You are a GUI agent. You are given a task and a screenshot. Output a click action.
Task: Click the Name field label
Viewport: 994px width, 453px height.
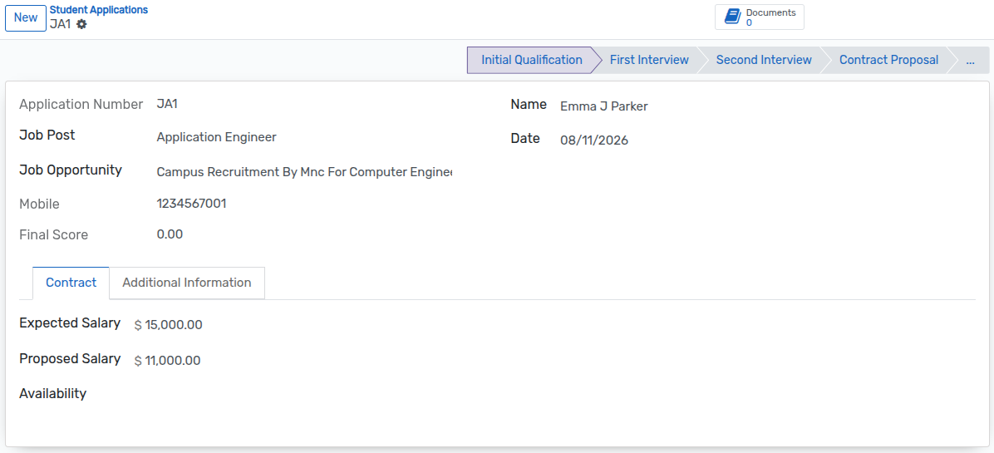529,105
